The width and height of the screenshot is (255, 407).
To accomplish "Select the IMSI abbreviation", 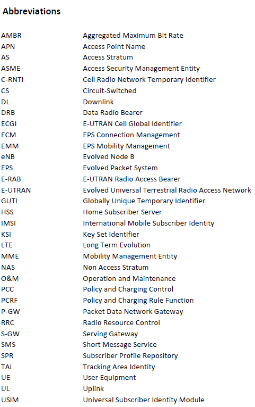I will point(8,223).
